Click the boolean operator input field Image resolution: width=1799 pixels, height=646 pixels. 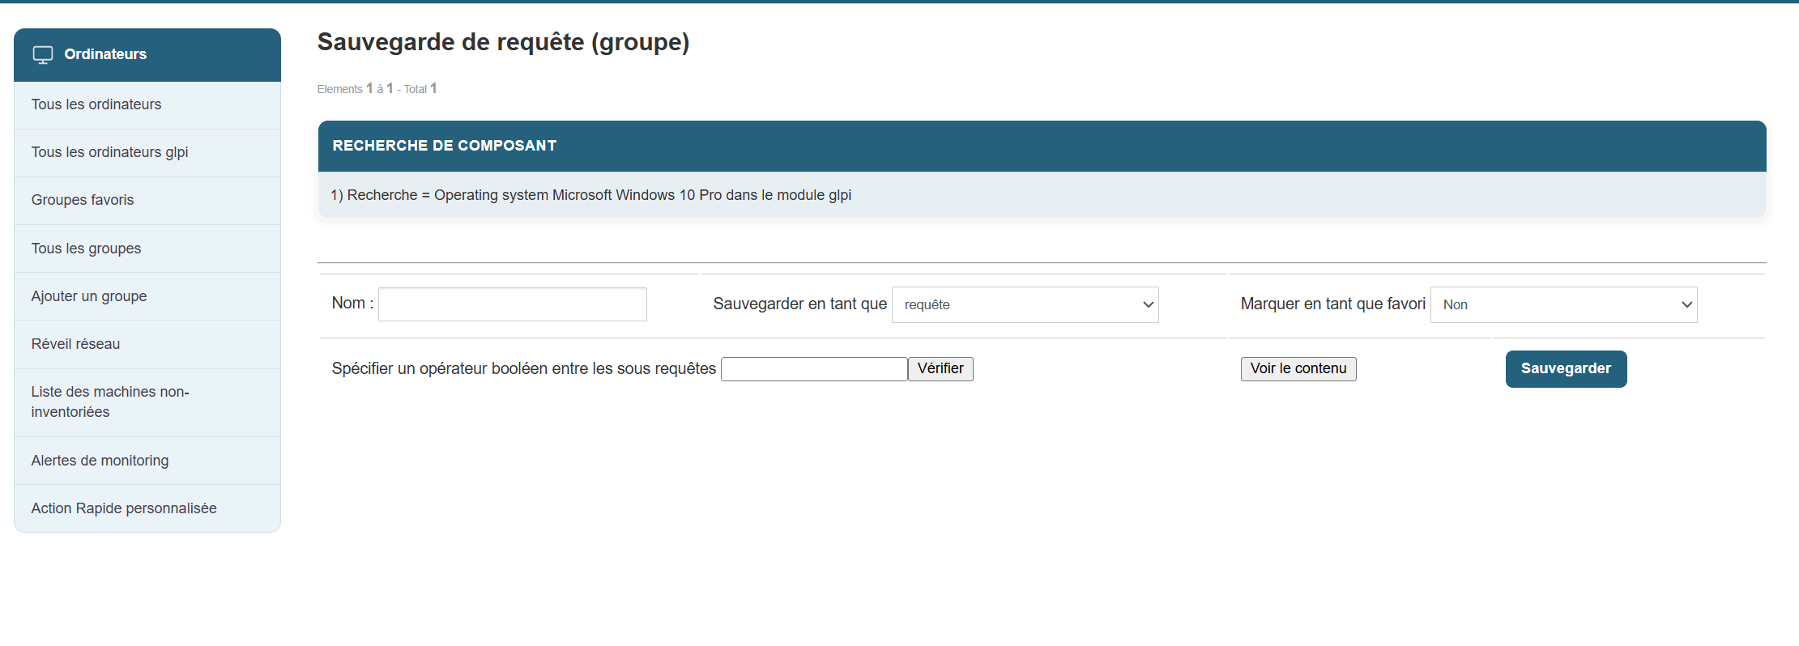click(x=813, y=369)
